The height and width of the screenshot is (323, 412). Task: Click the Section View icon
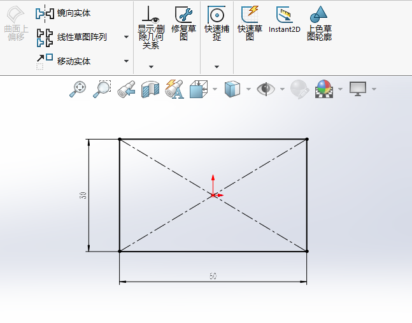150,89
